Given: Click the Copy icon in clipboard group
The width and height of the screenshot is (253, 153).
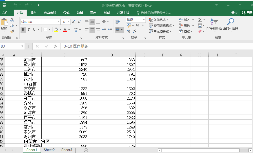Looking at the screenshot, I should pyautogui.click(x=12, y=26).
